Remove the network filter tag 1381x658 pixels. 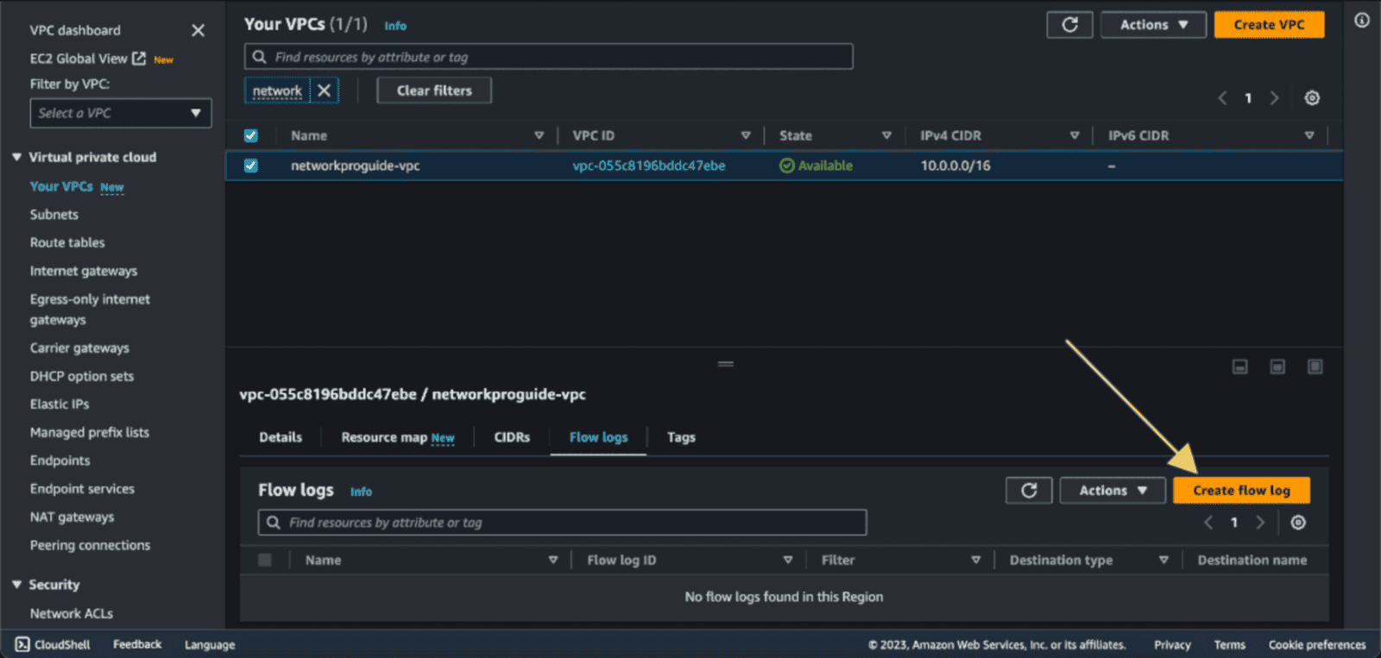click(325, 91)
